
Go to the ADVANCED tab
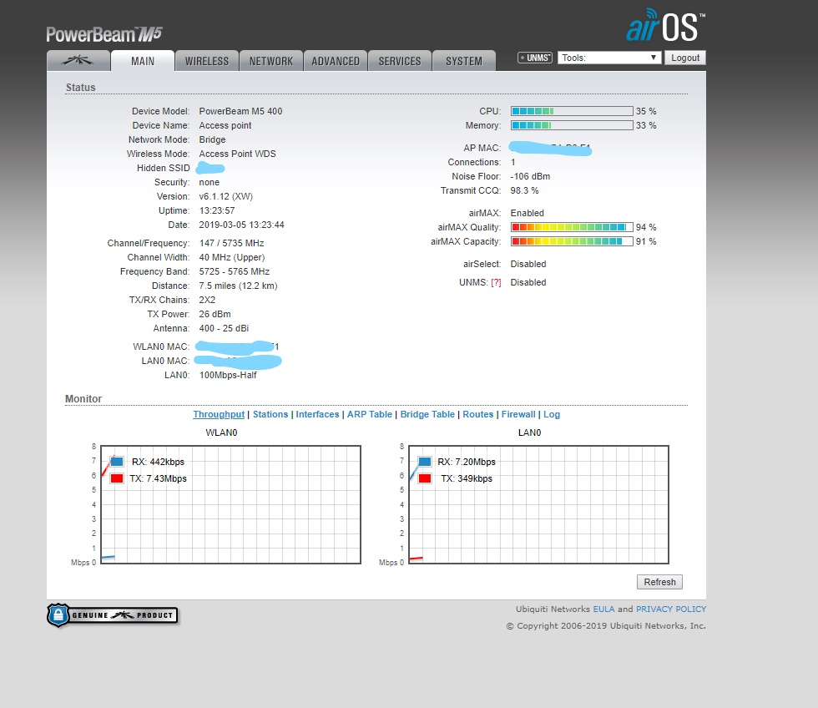click(x=336, y=61)
